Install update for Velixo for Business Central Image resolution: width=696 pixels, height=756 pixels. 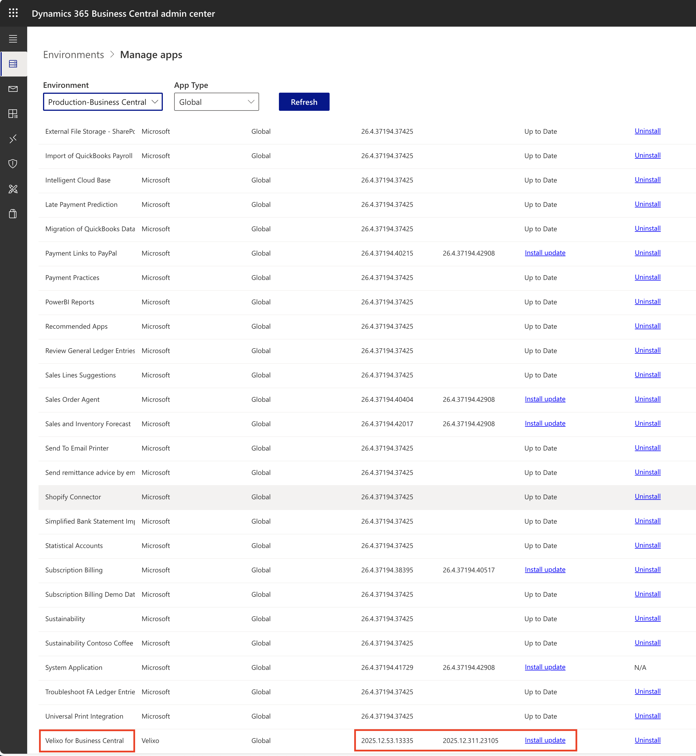pyautogui.click(x=545, y=740)
